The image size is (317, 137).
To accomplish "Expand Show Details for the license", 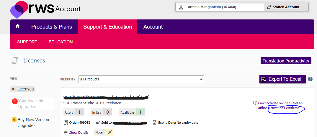I will pos(79,133).
